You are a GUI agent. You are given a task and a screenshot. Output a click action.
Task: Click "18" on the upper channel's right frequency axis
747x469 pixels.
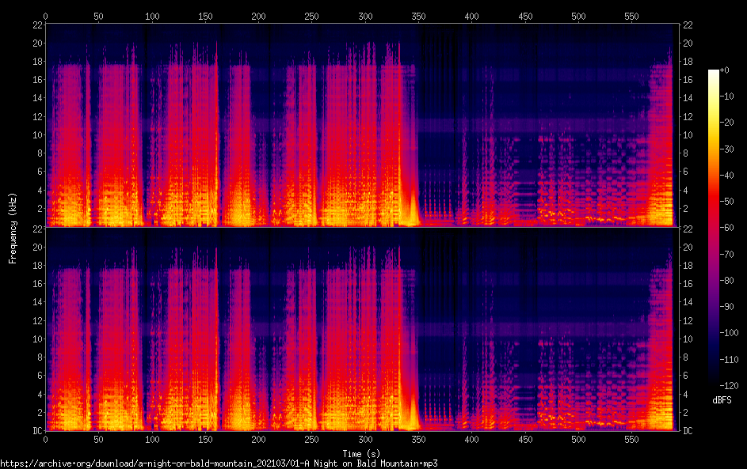click(688, 62)
